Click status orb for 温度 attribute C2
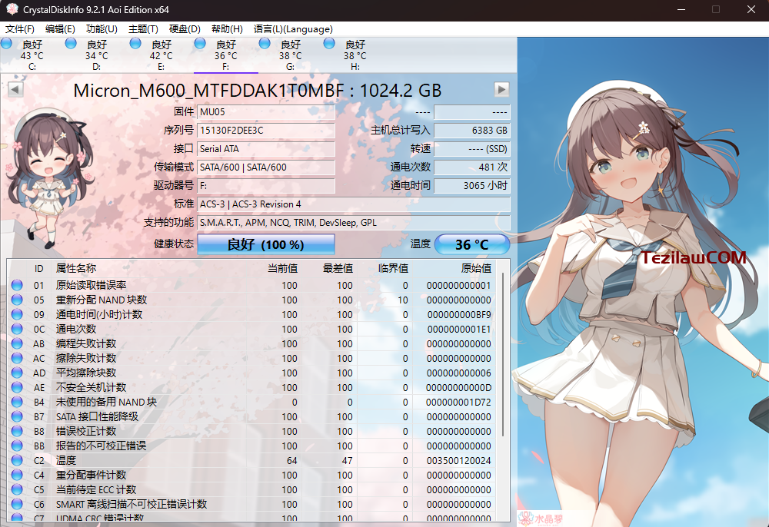 click(17, 460)
